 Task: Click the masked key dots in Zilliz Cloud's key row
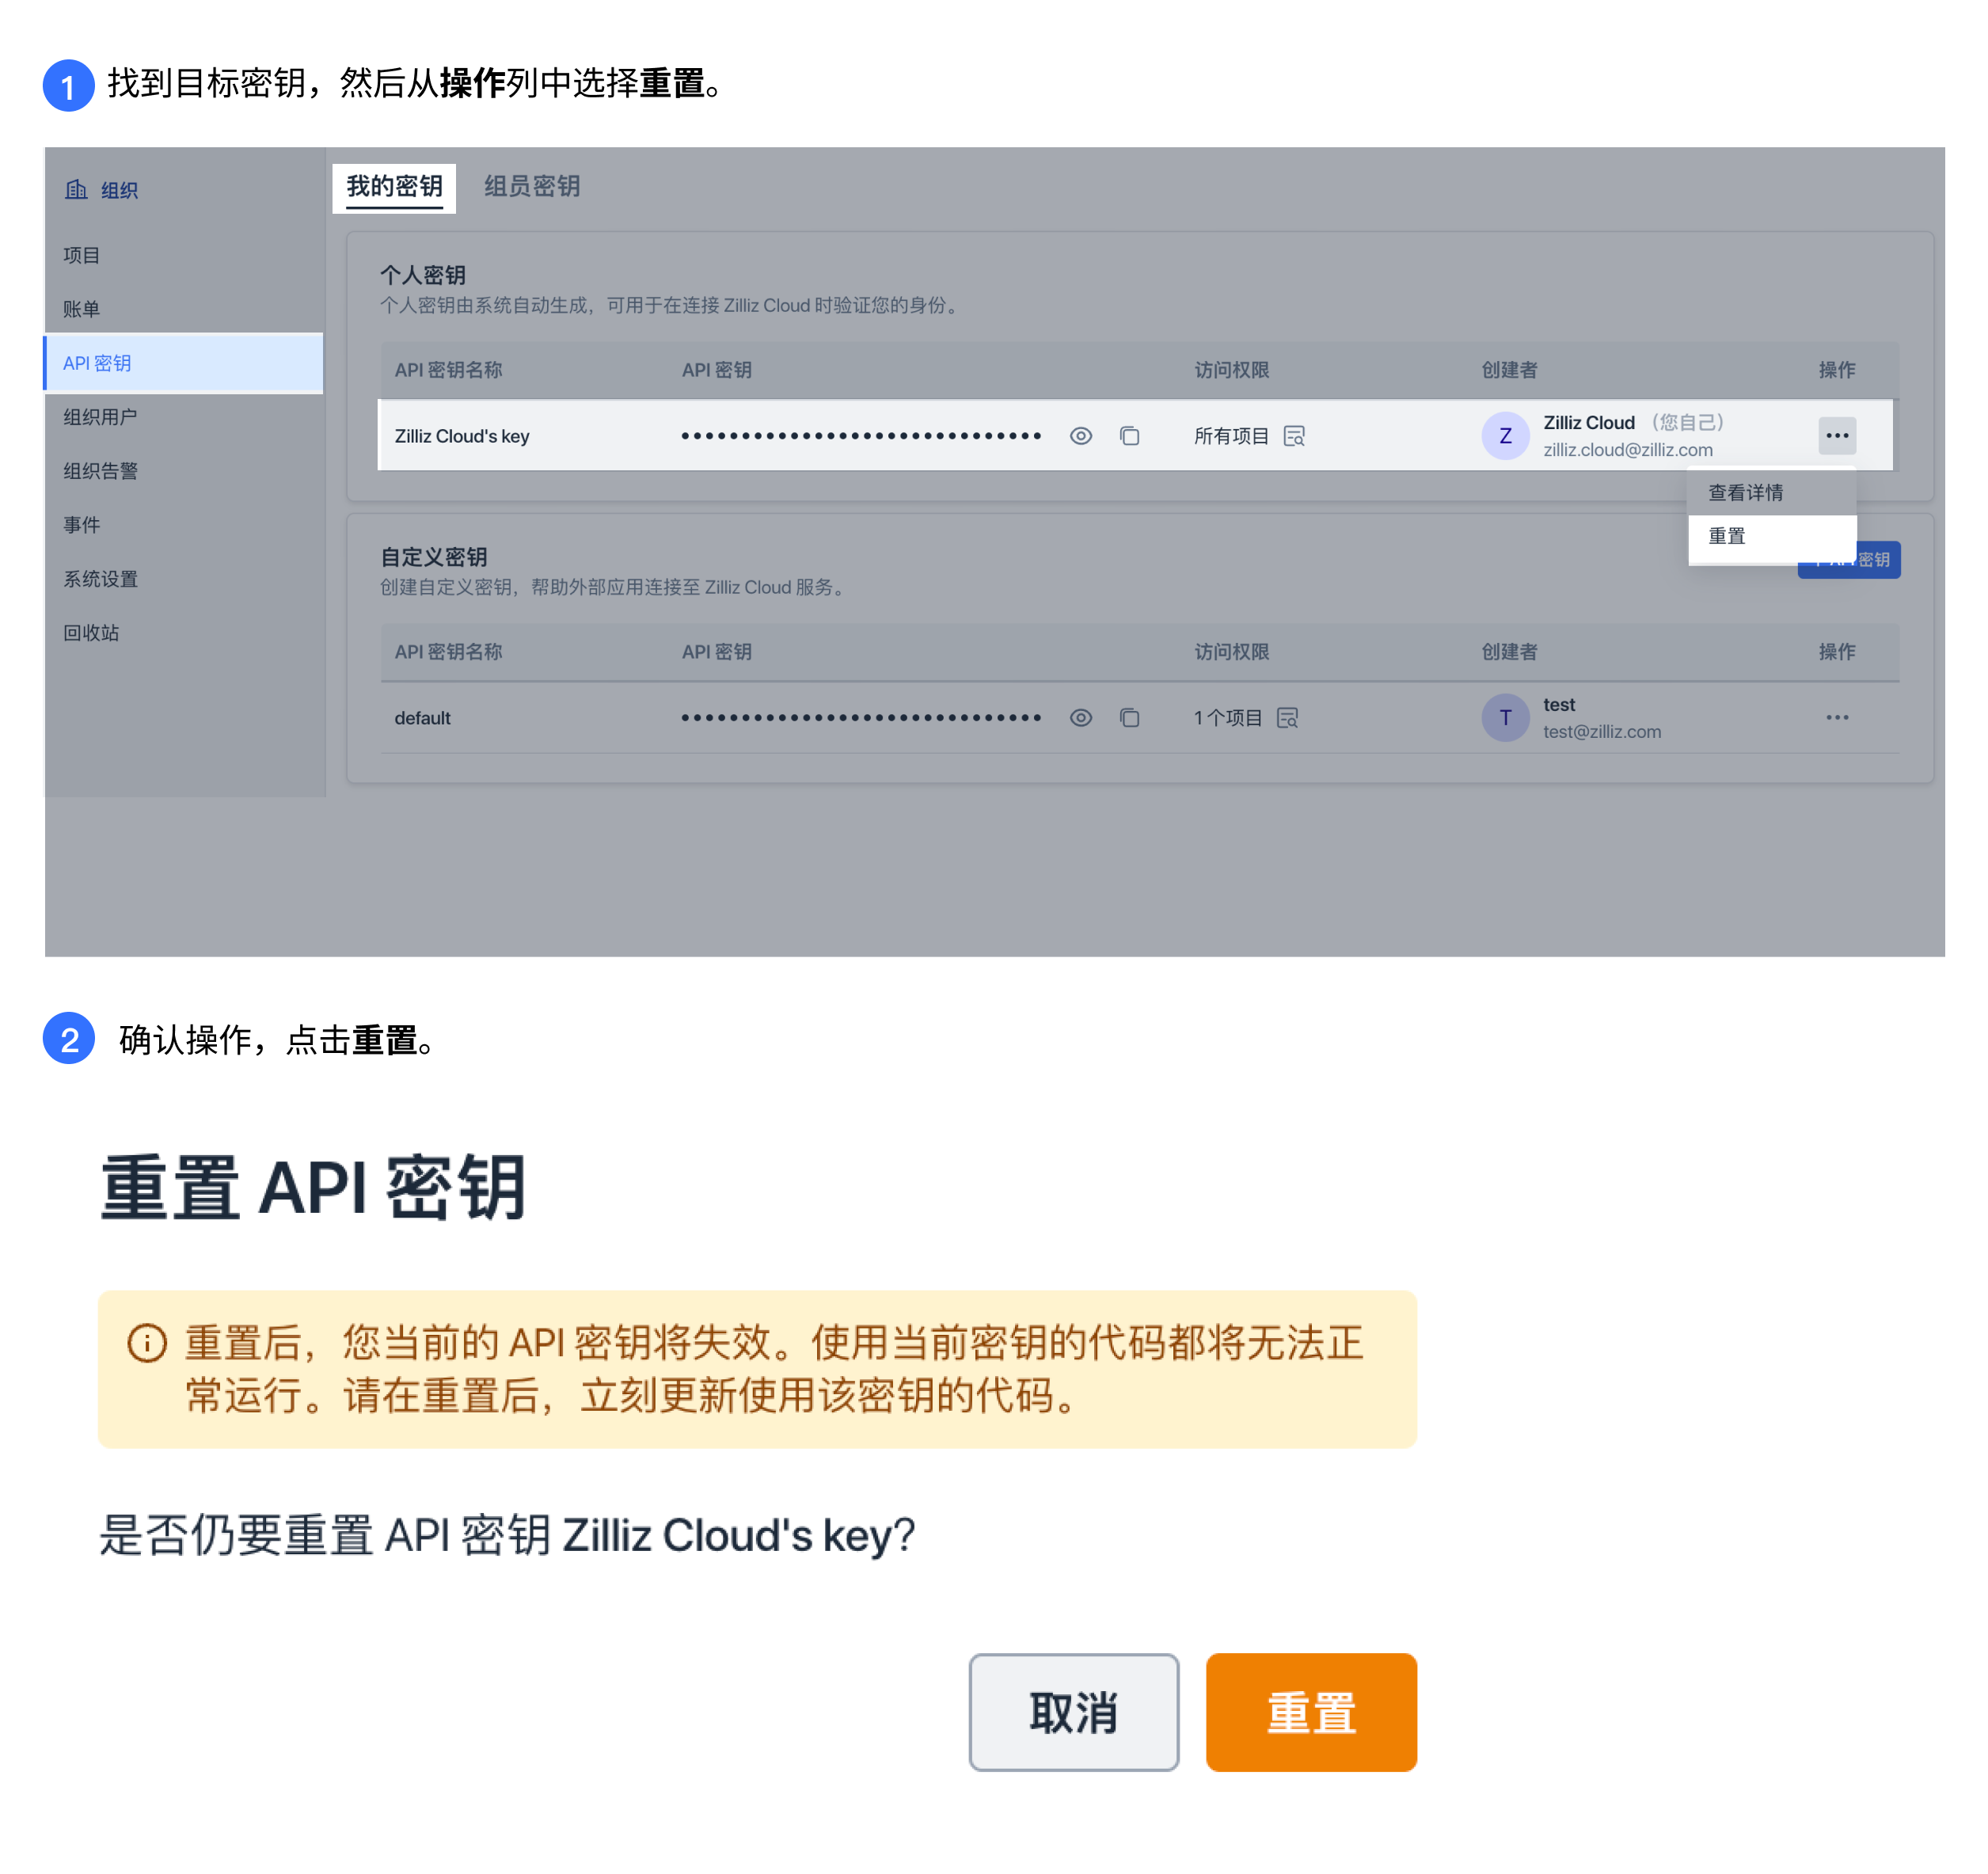click(860, 436)
